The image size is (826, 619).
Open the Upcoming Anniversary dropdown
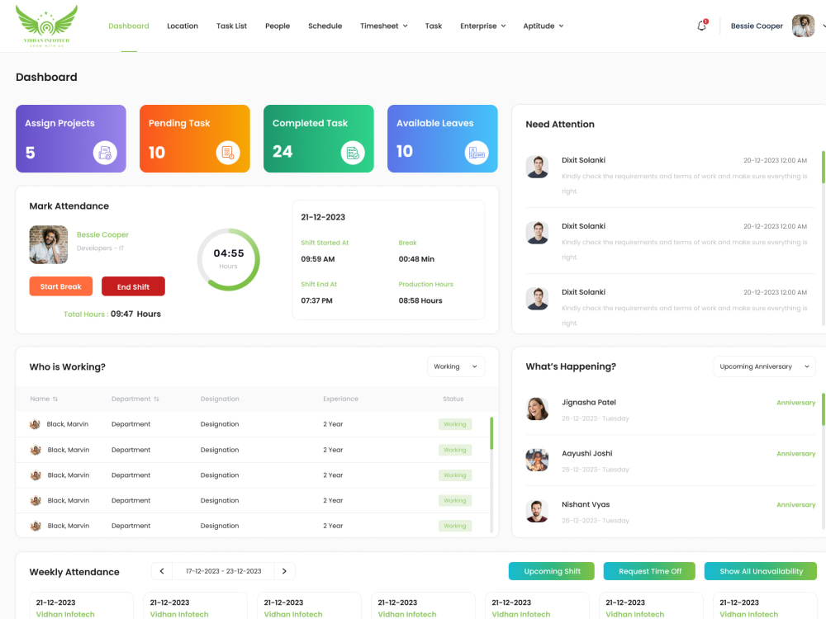[x=764, y=366]
